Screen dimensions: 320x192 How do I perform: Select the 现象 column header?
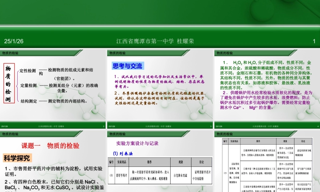[181, 162]
